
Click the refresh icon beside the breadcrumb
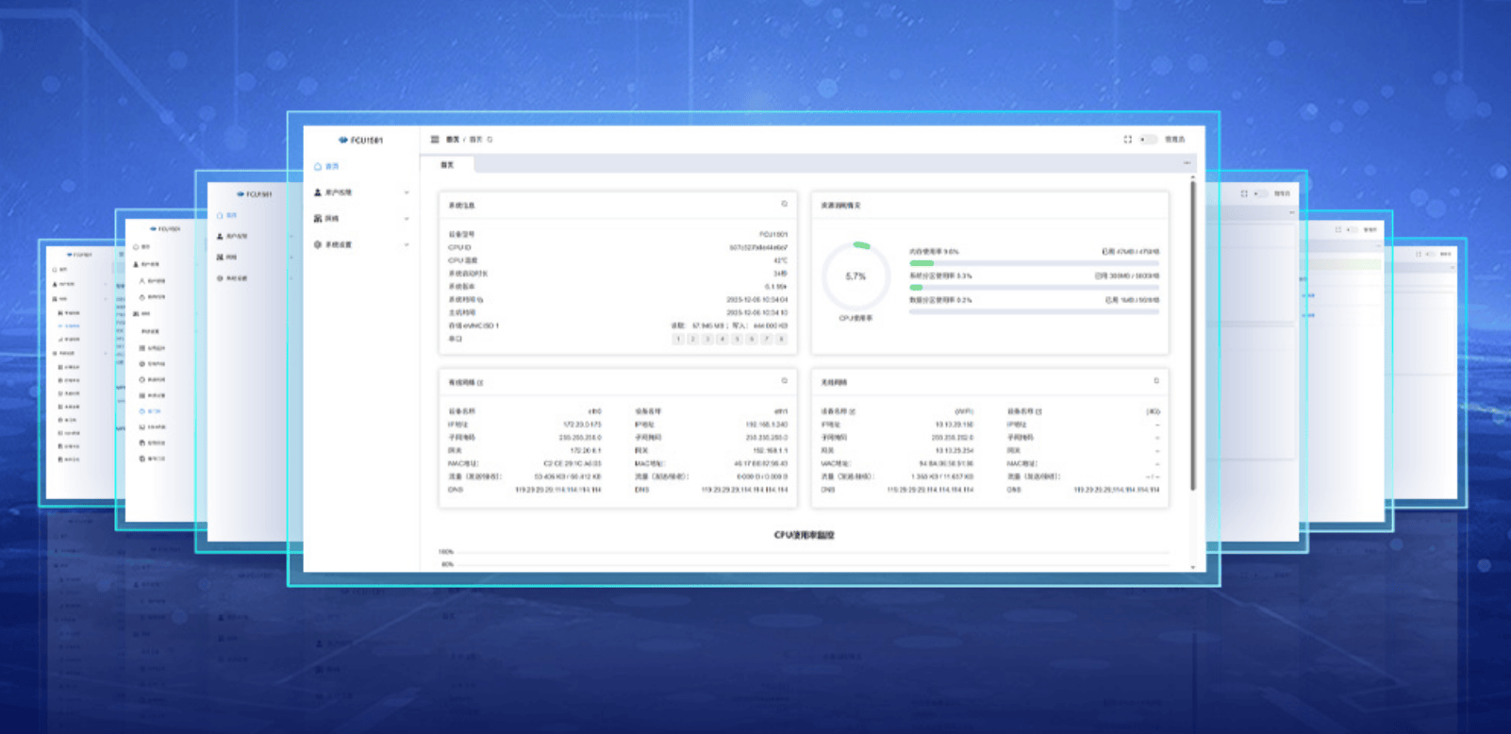490,140
